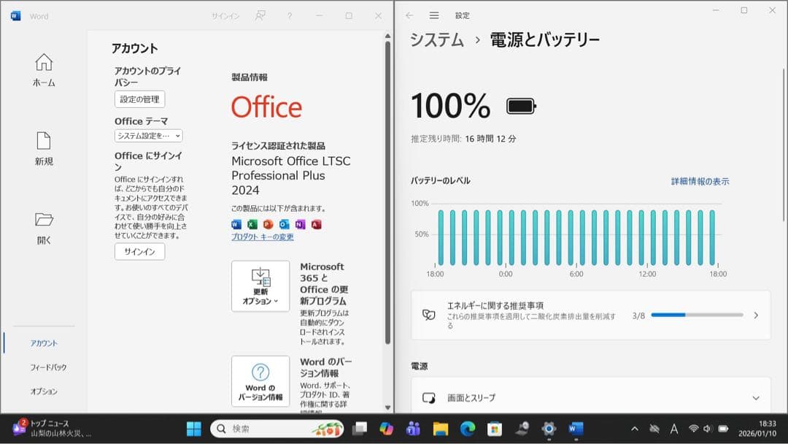Click the Word icon in included products
This screenshot has height=444, width=788.
[x=236, y=224]
